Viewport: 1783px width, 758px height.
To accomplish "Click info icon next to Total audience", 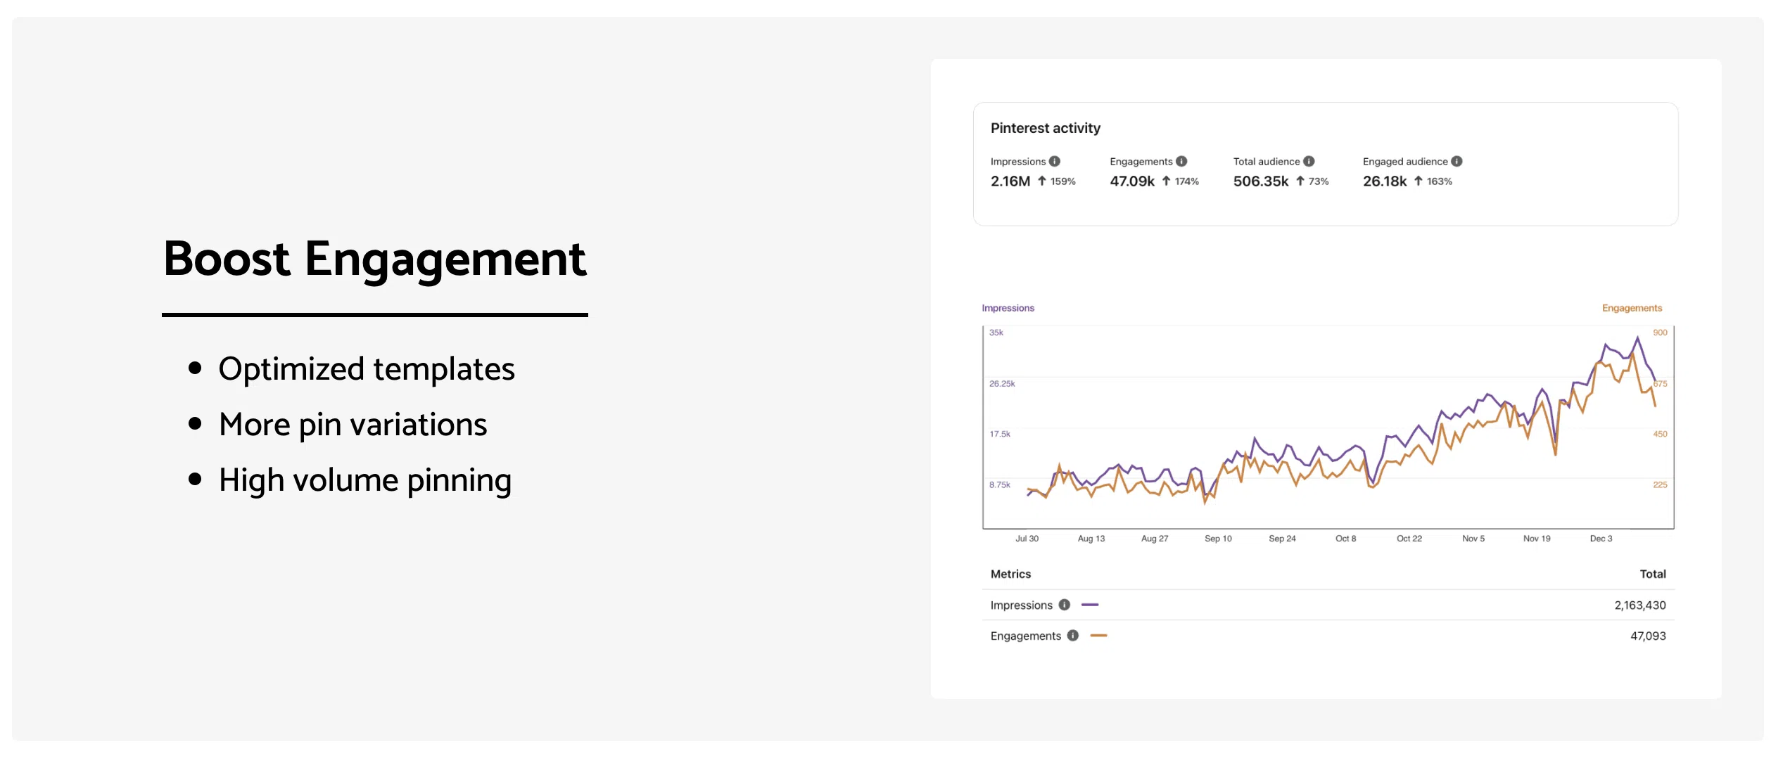I will tap(1309, 161).
